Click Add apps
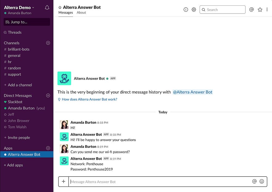This screenshot has height=192, width=272. click(x=13, y=165)
